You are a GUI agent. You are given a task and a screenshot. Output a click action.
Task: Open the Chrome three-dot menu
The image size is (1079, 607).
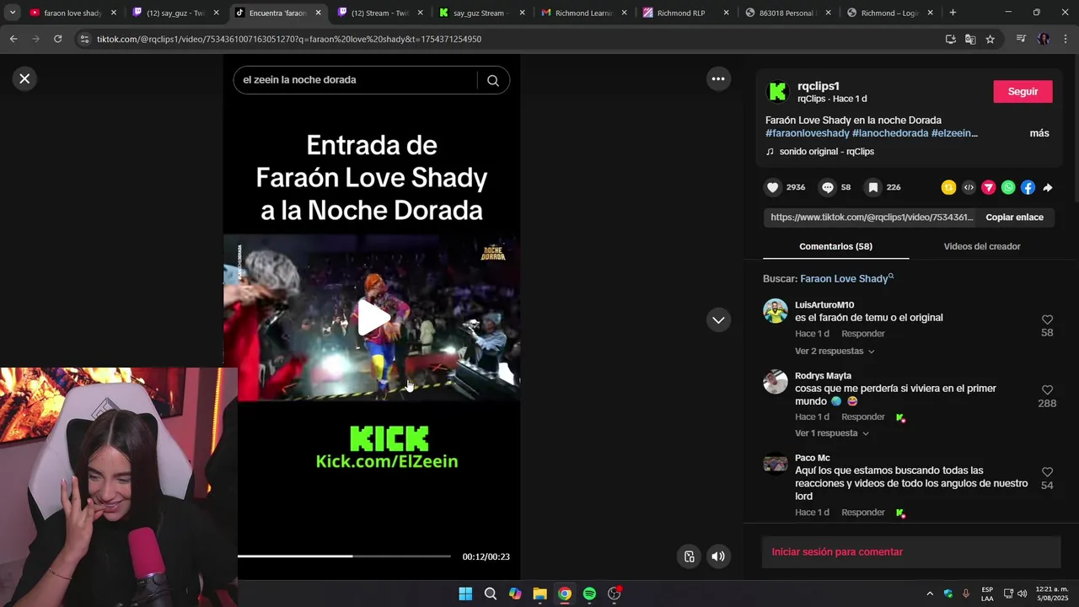1066,39
